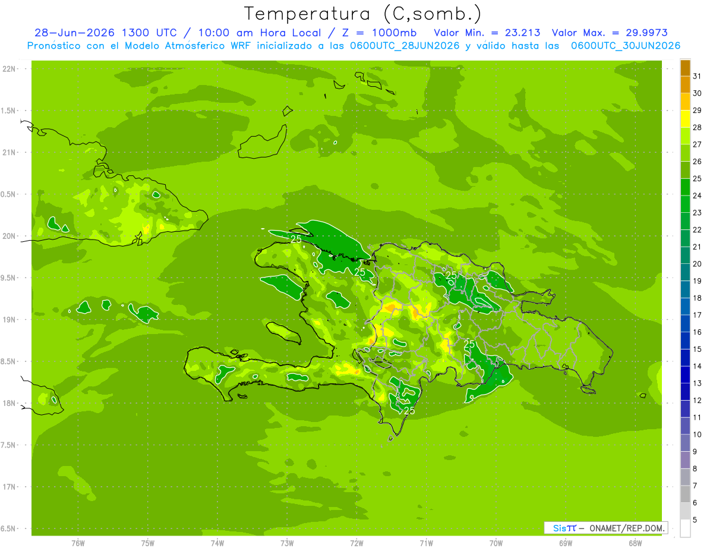Pick the gray legend color between 6 and 7
Viewport: 713px width, 551px height.
685,494
